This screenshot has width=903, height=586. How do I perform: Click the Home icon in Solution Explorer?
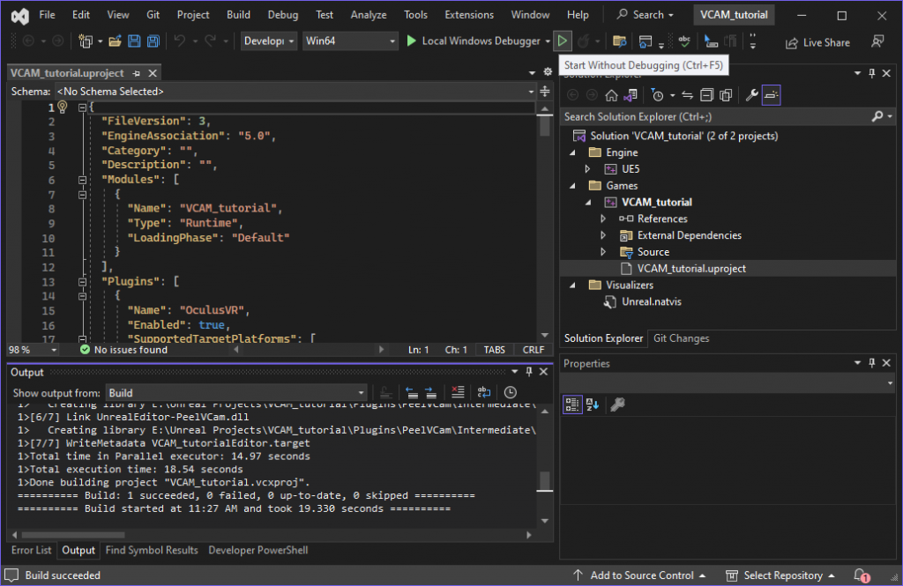612,95
